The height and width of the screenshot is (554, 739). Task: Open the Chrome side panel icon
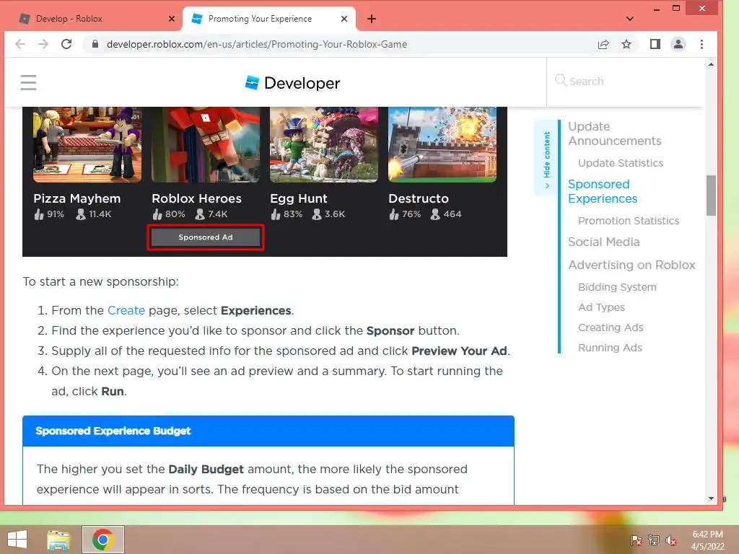pos(655,44)
